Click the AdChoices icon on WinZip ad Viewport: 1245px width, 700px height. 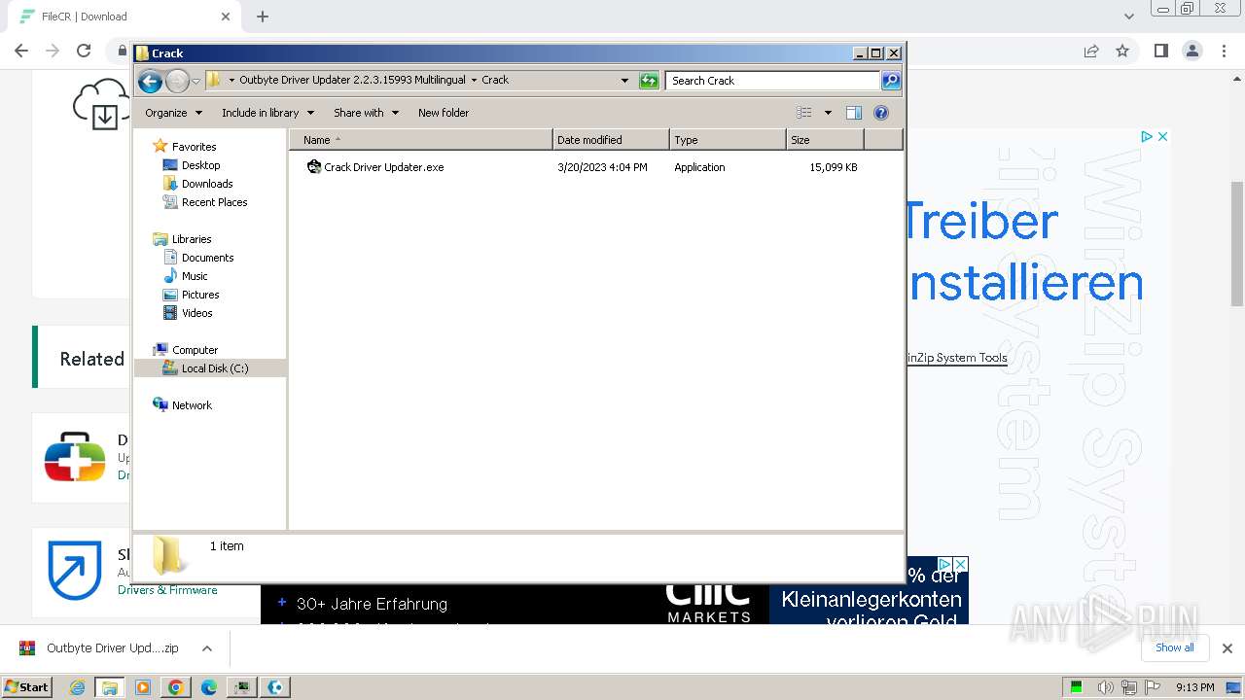point(1147,136)
